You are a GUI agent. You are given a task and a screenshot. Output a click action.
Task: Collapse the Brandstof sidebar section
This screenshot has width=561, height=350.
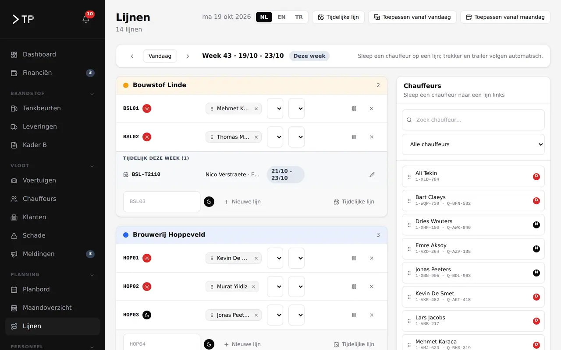[x=53, y=94]
